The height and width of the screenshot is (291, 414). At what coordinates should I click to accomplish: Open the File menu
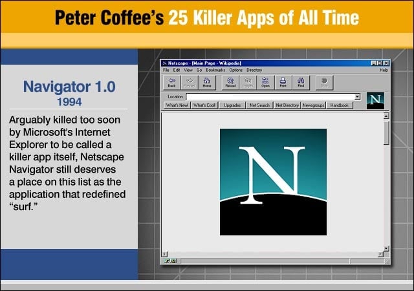(166, 70)
